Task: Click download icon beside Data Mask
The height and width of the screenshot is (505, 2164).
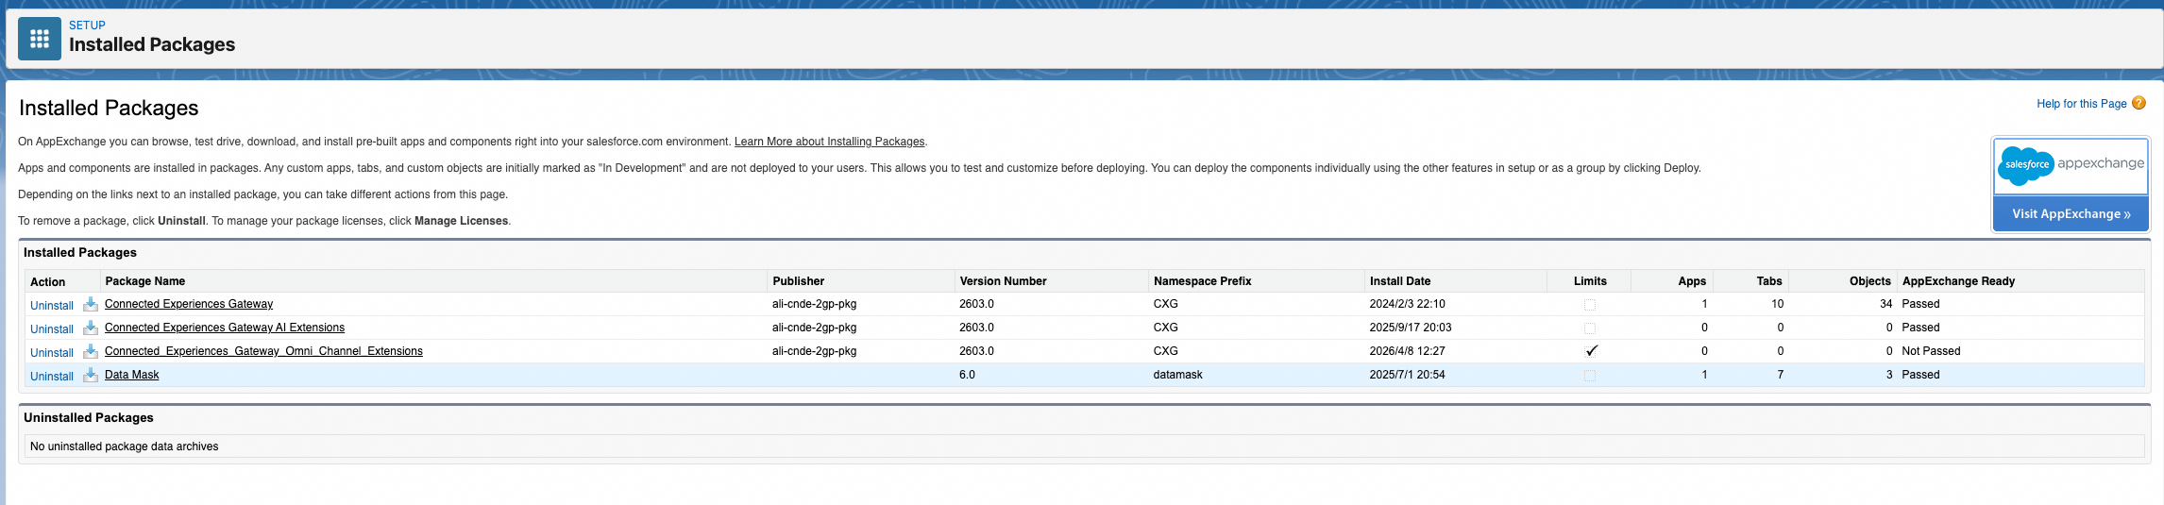Action: (x=91, y=375)
